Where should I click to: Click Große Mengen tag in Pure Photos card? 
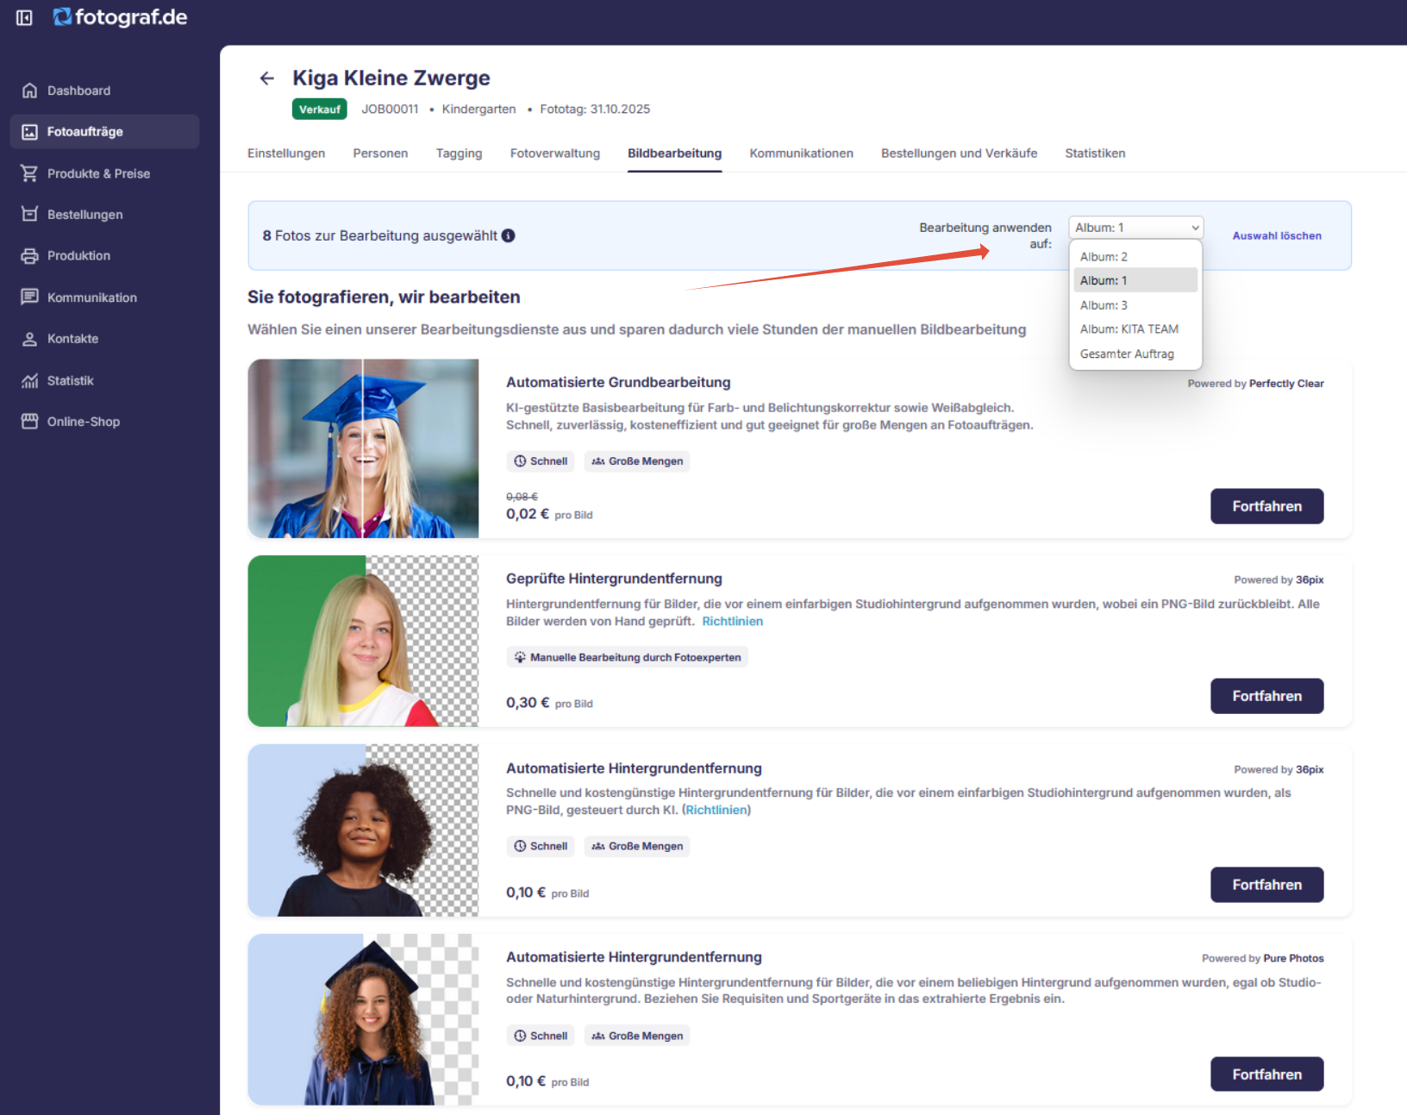tap(637, 1036)
